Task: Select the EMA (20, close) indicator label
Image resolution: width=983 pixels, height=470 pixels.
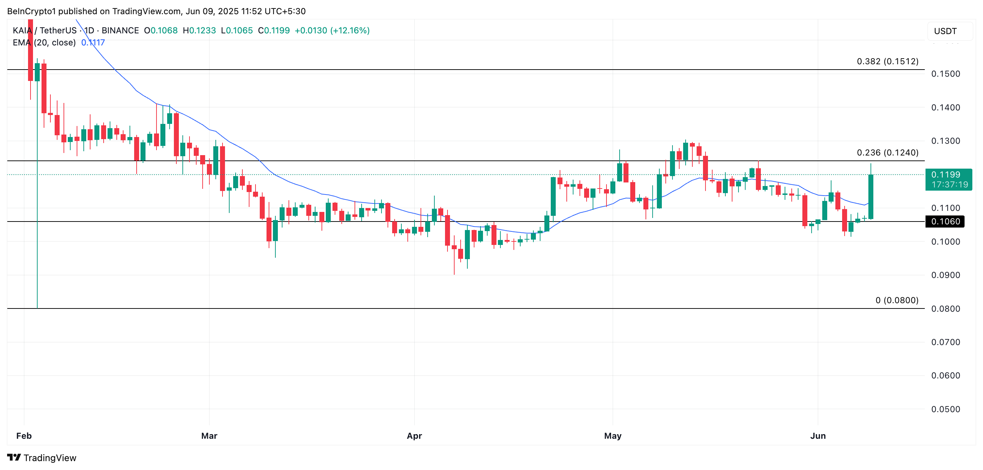Action: tap(44, 42)
